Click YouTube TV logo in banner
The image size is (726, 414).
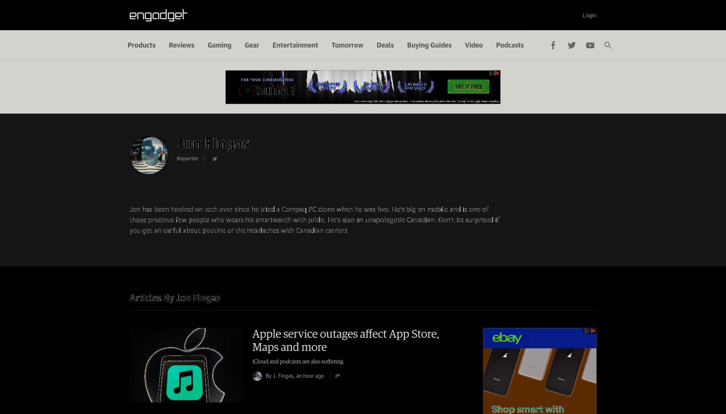[x=267, y=90]
